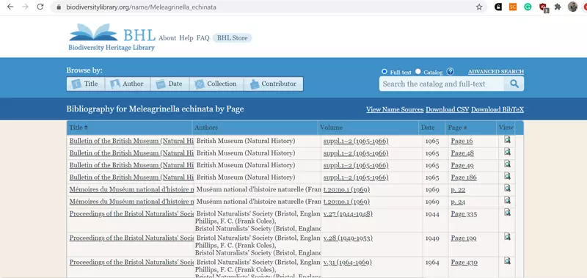Screen dimensions: 587x278
Task: Open the Help menu link
Action: click(x=186, y=38)
